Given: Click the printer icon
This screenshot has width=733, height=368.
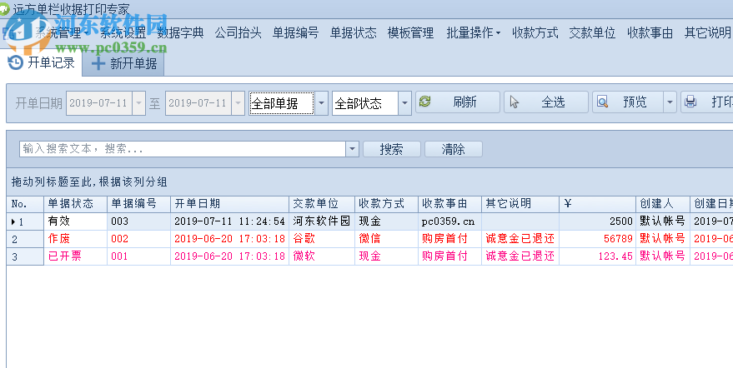Looking at the screenshot, I should [x=690, y=102].
